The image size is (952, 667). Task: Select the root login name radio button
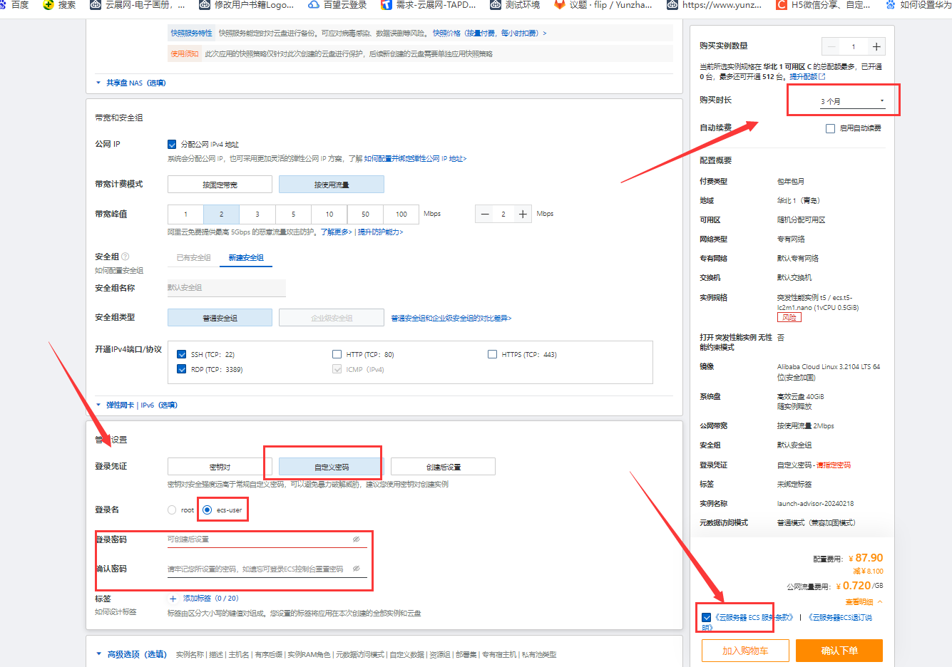click(x=172, y=510)
